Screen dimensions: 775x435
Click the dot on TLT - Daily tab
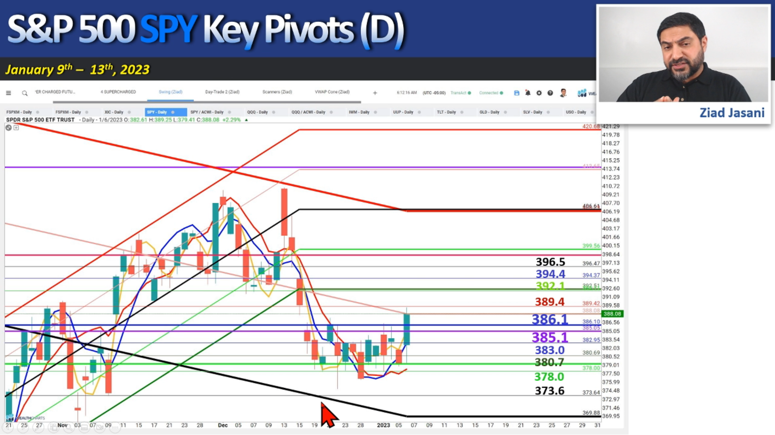click(462, 112)
